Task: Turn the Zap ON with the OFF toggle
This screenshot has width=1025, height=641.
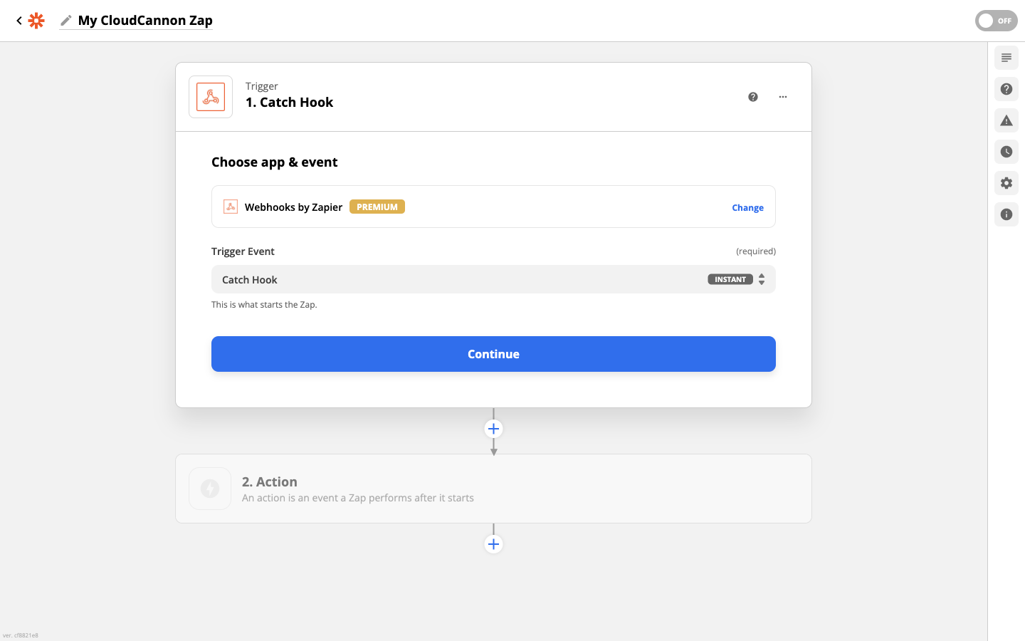Action: 996,21
